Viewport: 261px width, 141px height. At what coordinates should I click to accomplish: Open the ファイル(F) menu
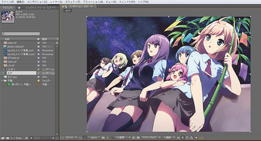[7, 2]
